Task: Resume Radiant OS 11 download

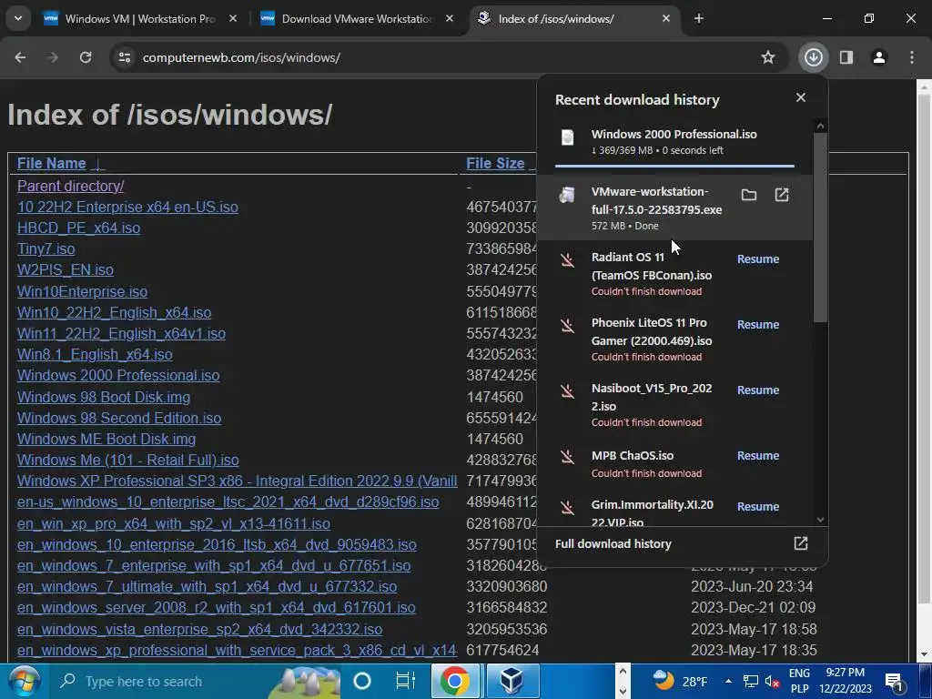Action: [x=758, y=259]
